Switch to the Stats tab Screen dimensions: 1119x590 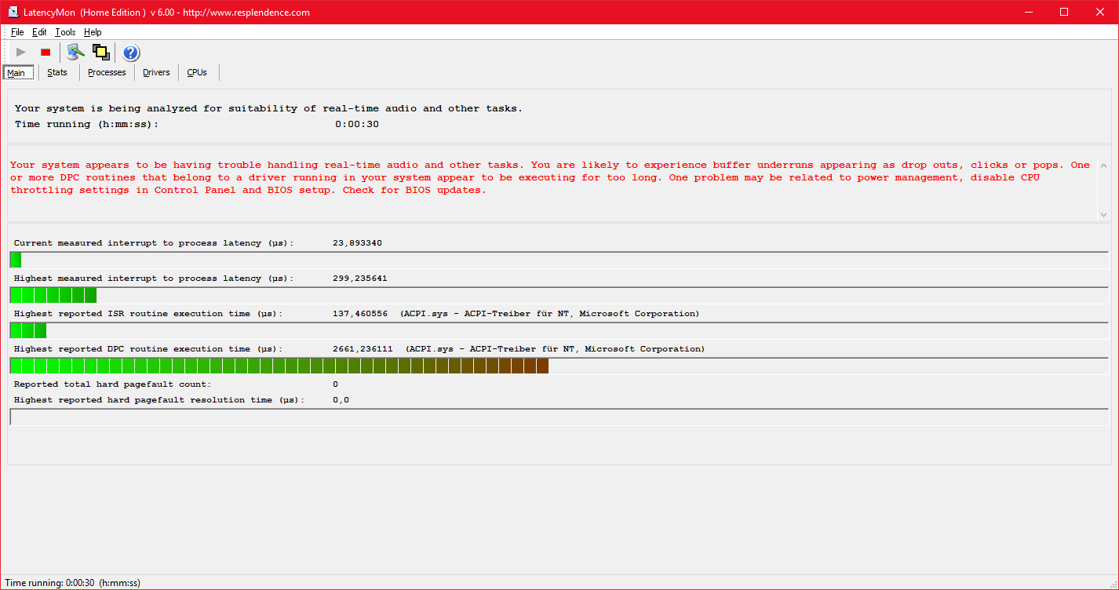click(x=57, y=72)
